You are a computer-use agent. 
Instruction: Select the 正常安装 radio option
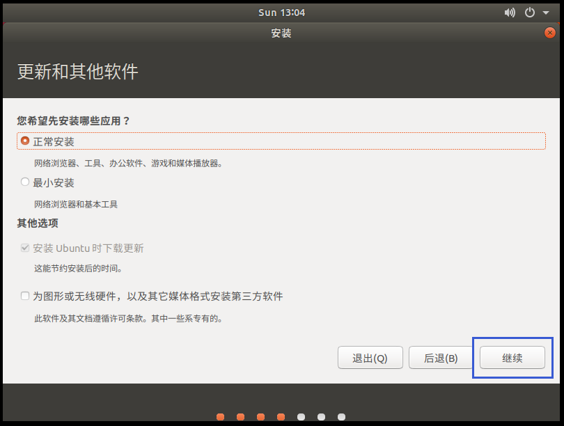point(24,141)
